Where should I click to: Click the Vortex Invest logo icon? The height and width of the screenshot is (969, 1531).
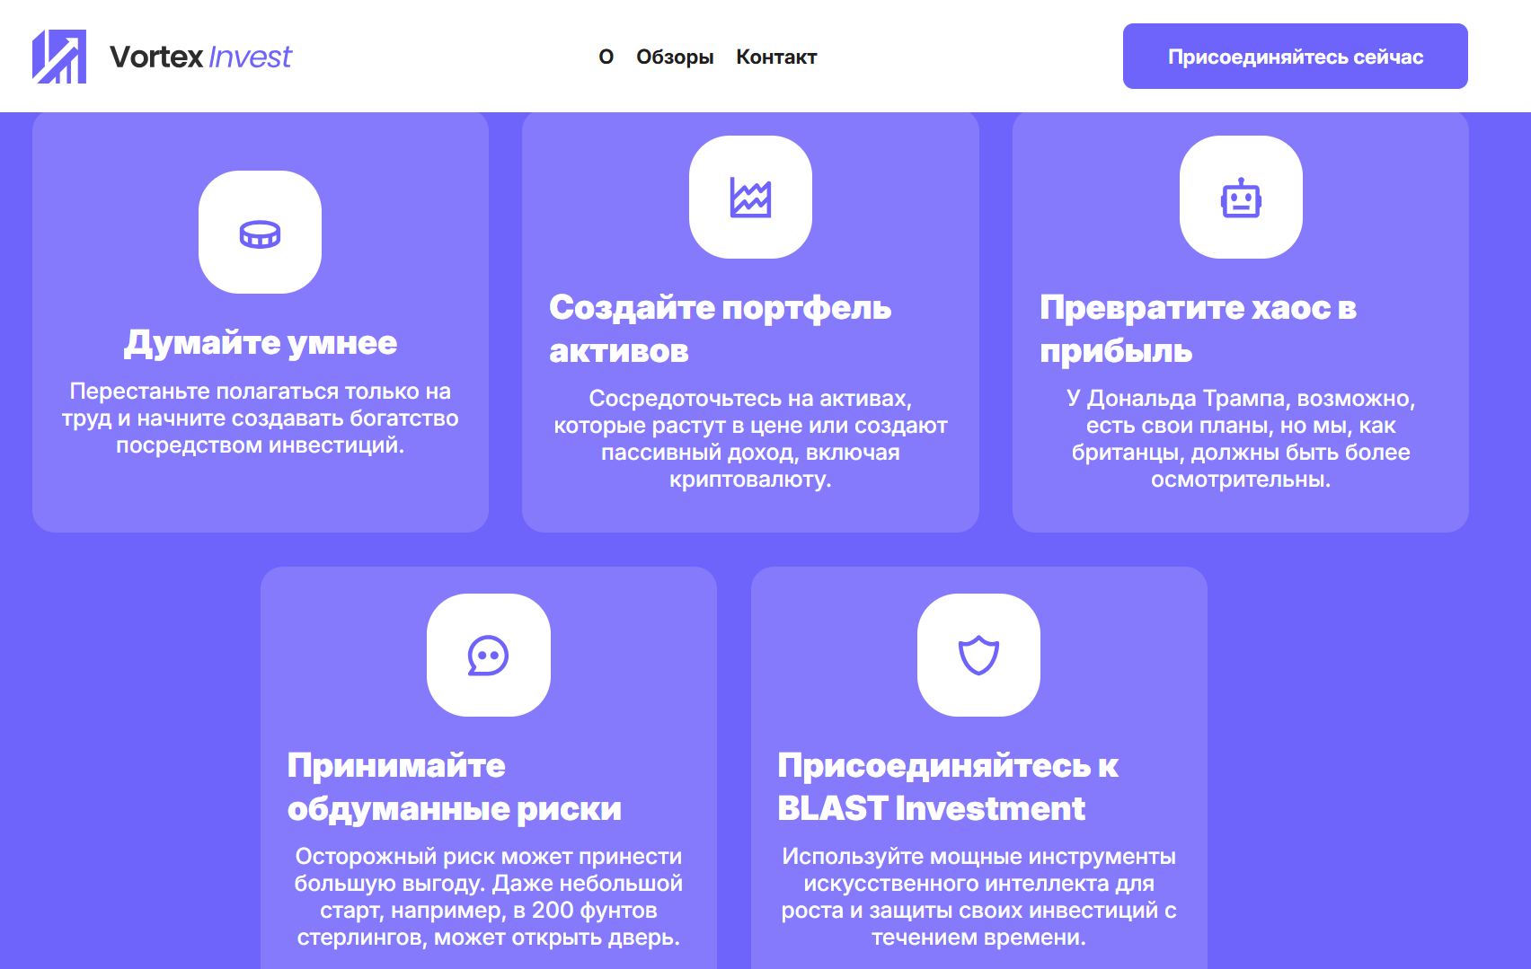click(59, 56)
